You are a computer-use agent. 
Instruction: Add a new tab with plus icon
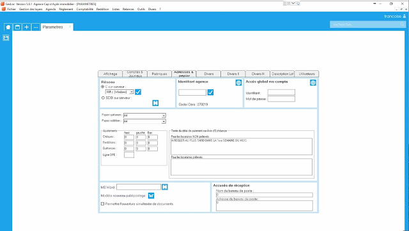point(26,27)
